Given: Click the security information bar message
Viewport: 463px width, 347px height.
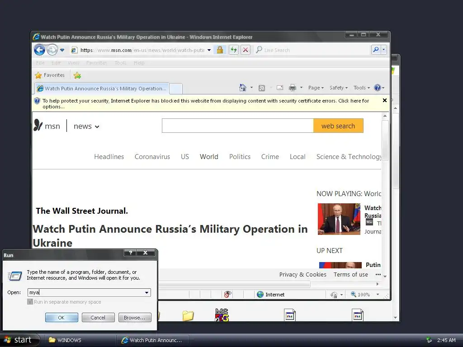Looking at the screenshot, I should [x=206, y=103].
